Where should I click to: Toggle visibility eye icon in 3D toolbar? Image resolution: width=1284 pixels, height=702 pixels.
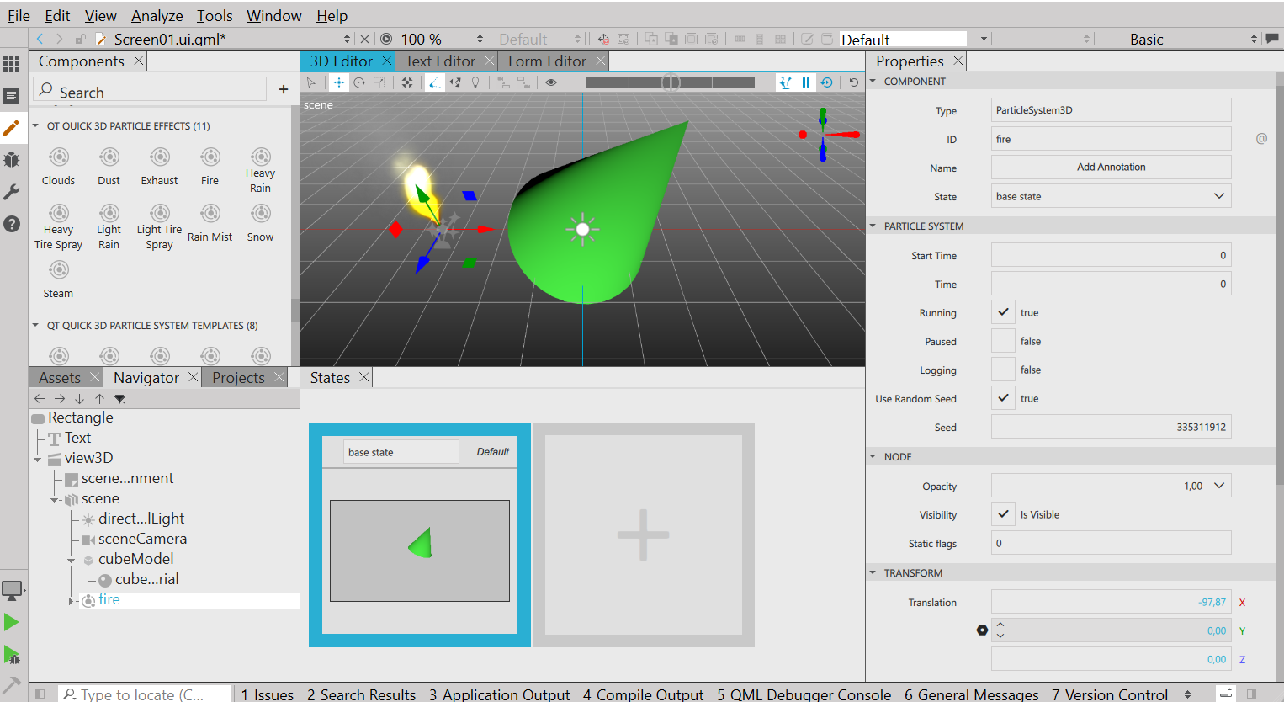[x=551, y=82]
